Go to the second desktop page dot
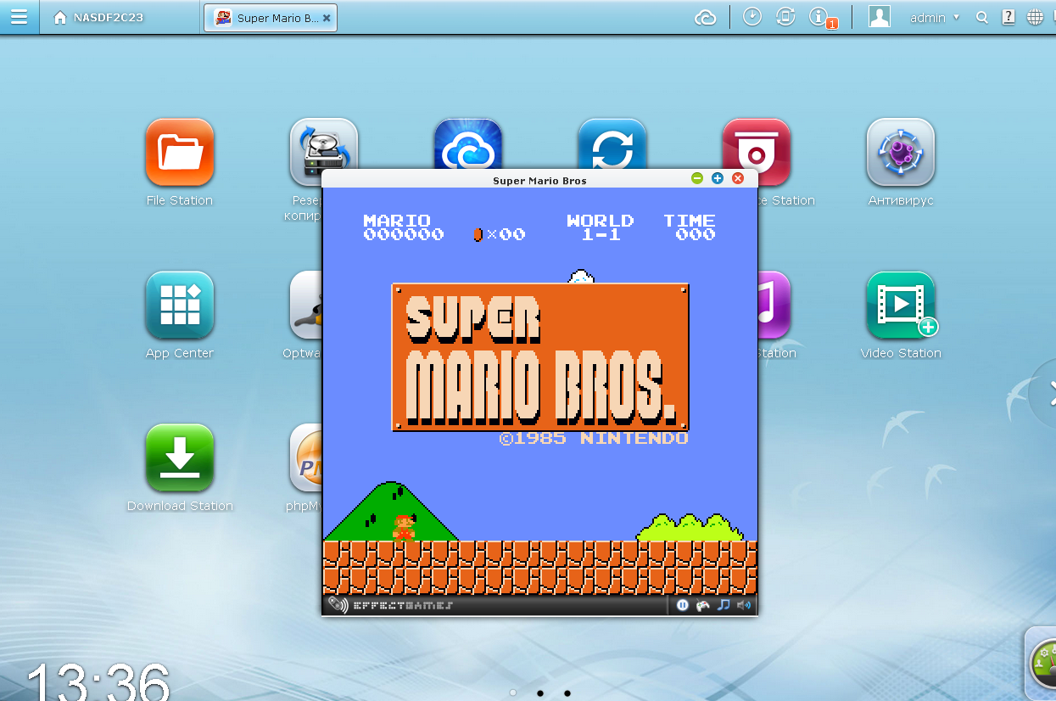 [540, 693]
